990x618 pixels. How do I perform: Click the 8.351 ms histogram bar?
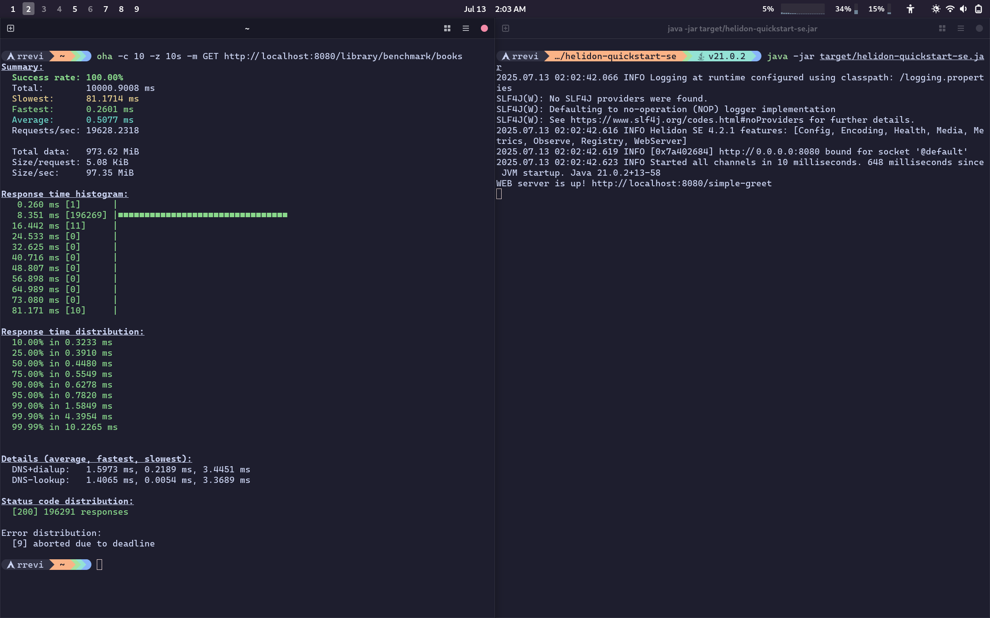(202, 215)
